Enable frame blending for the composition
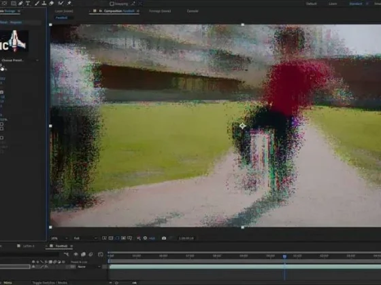The width and height of the screenshot is (381, 285). 83,254
